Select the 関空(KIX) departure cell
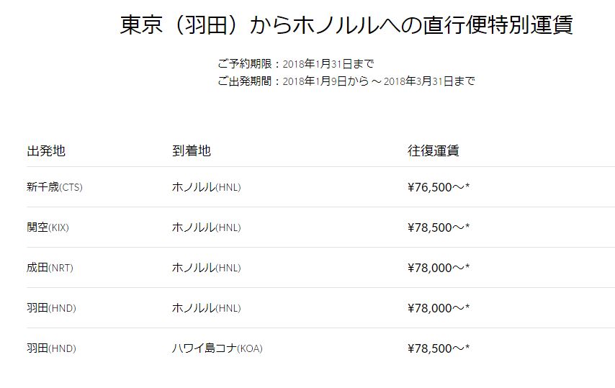 click(48, 227)
